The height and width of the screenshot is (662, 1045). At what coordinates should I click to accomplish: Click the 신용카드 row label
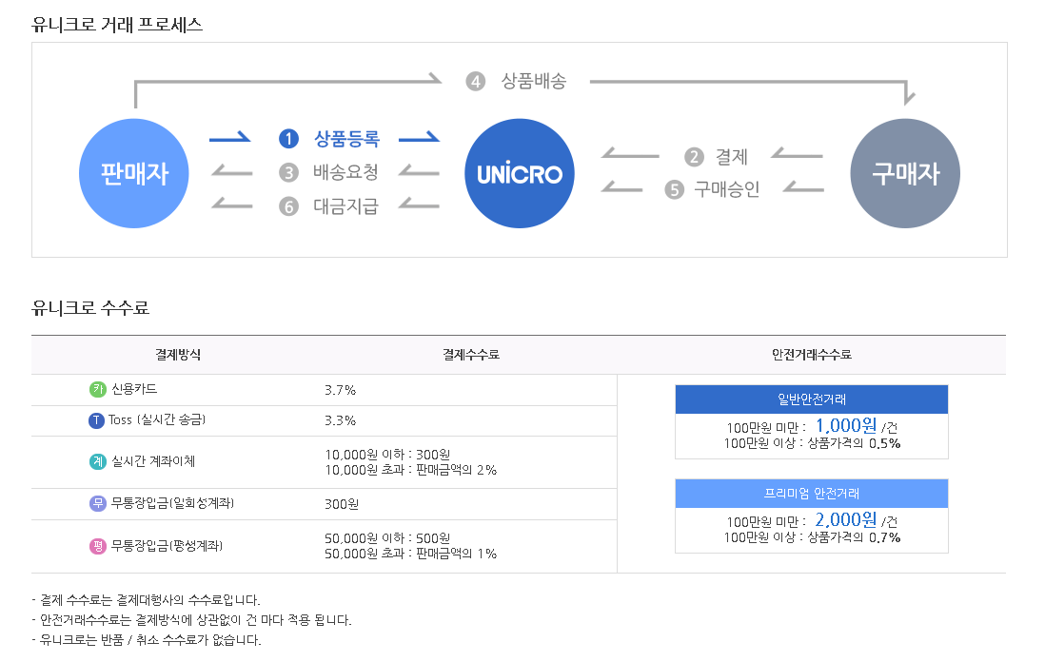click(x=134, y=389)
